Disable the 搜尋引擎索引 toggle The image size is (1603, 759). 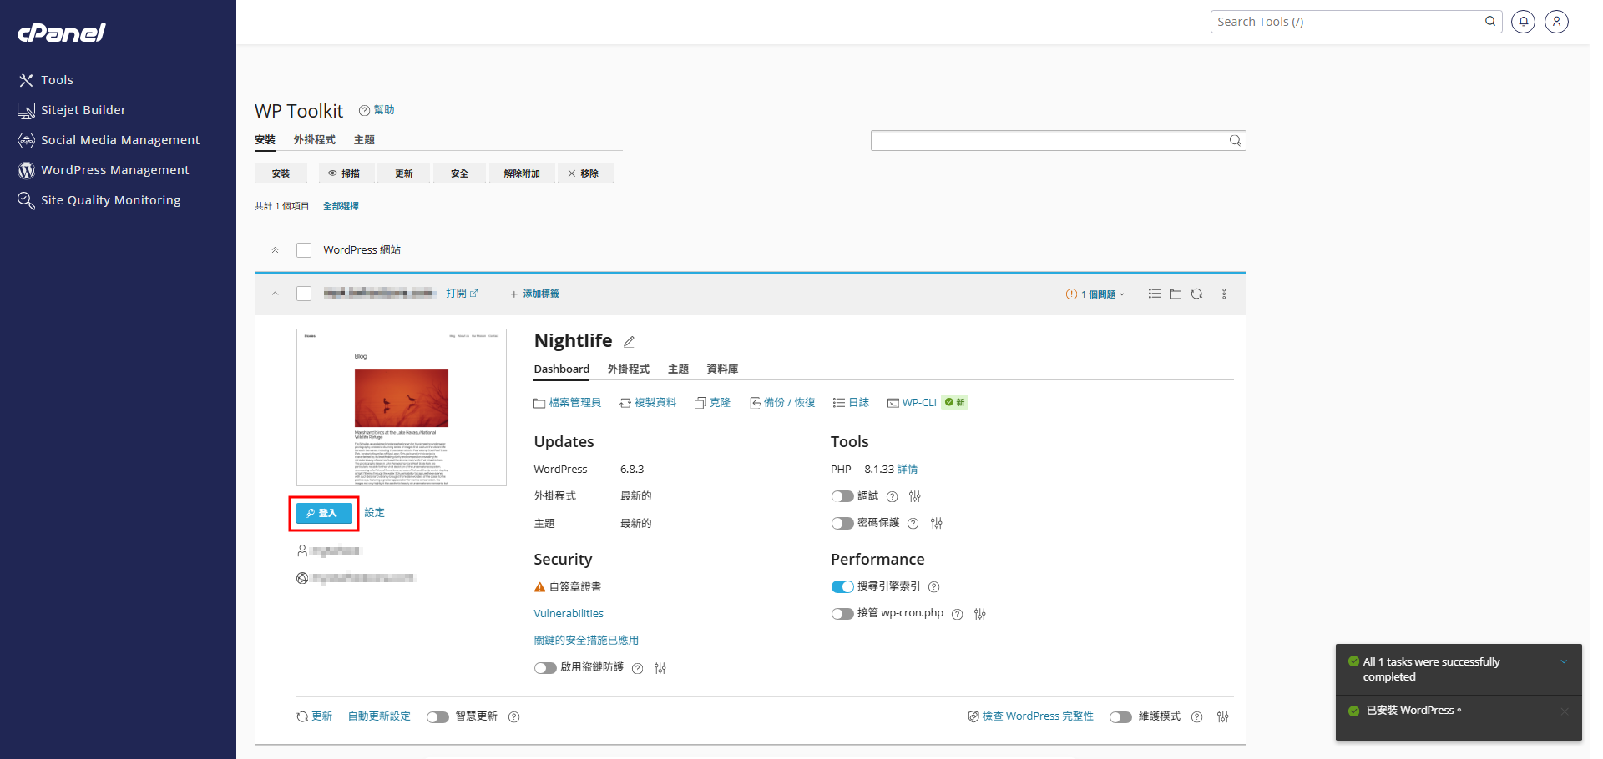[842, 586]
